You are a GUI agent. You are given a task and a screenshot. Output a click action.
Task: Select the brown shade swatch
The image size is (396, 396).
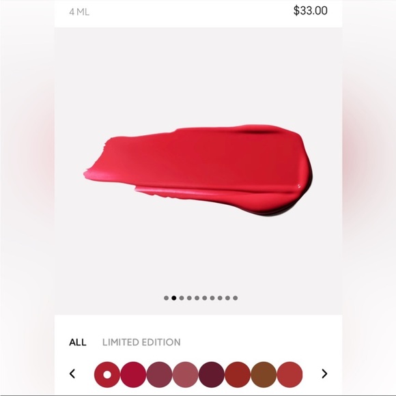click(264, 374)
